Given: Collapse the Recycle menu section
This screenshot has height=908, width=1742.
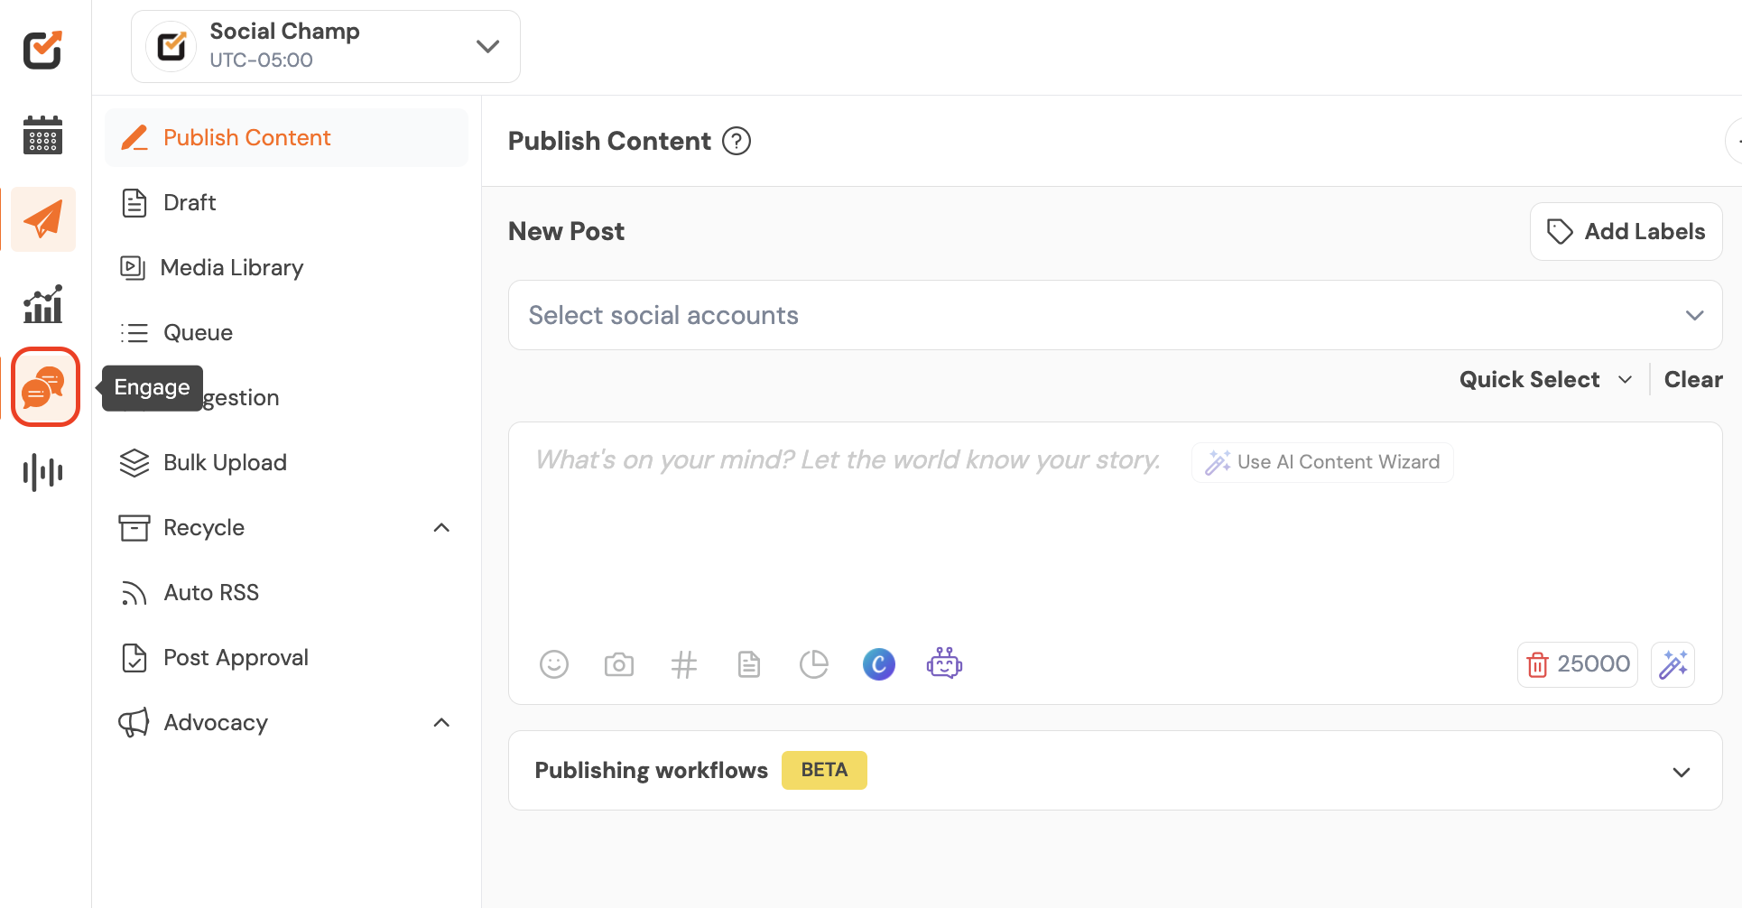Looking at the screenshot, I should (x=441, y=528).
